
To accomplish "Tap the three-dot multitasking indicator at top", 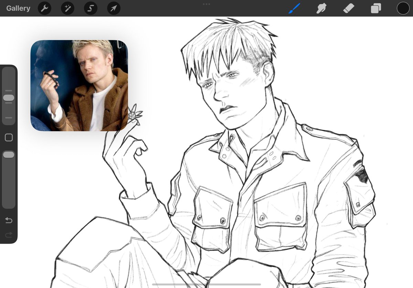I will (206, 4).
